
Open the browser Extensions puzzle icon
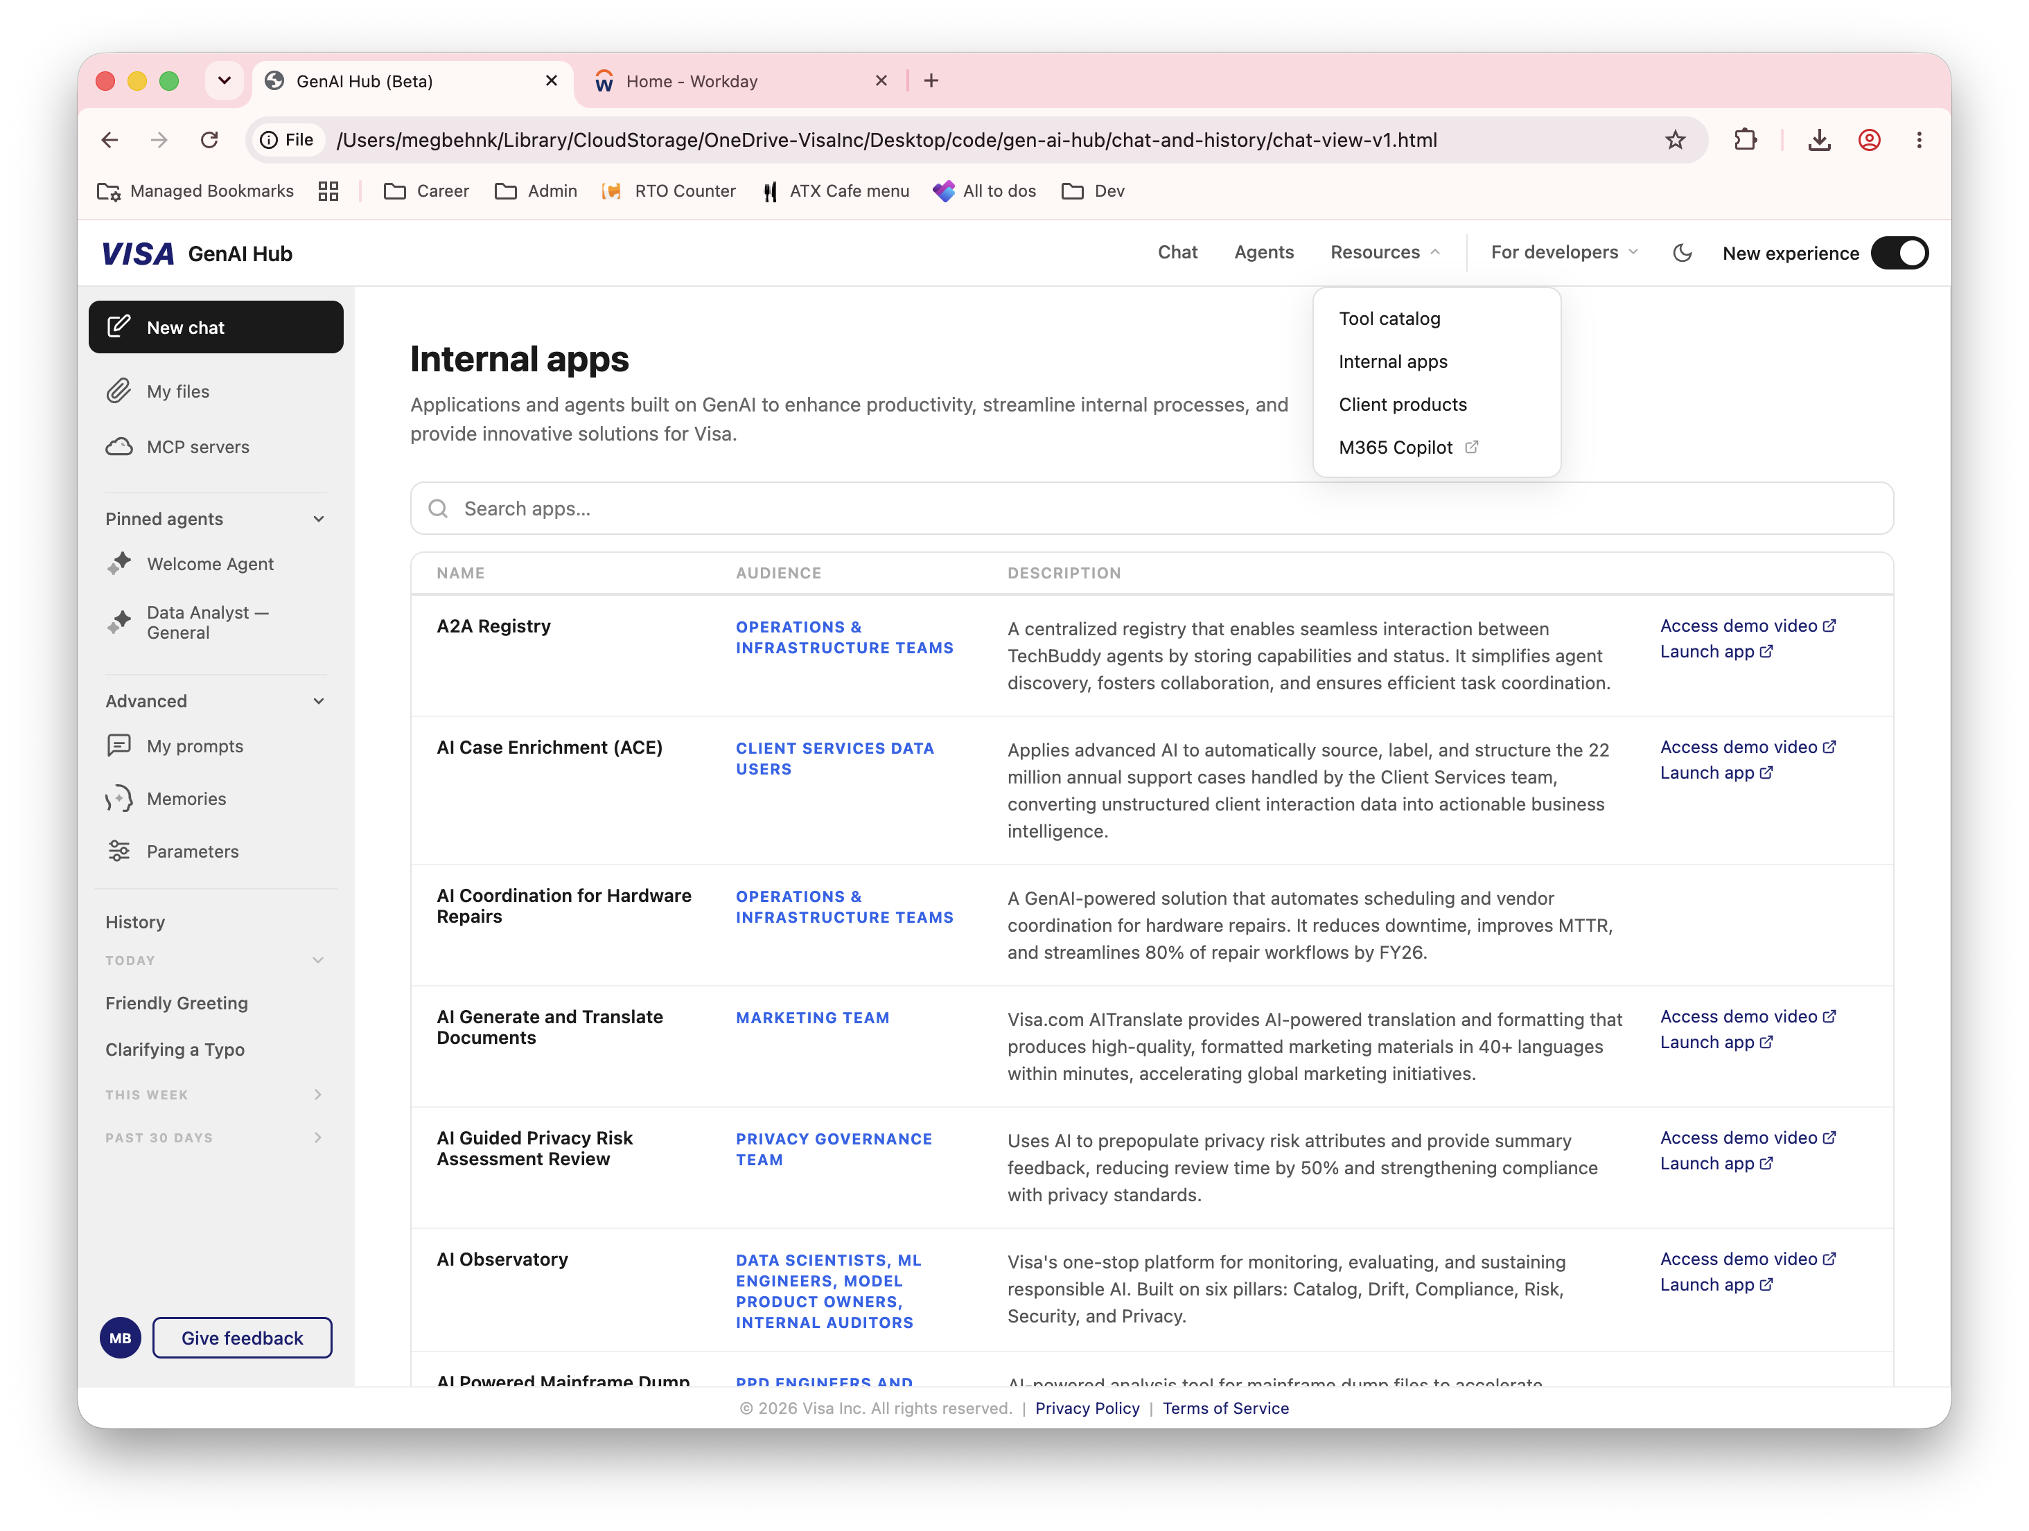click(1746, 139)
